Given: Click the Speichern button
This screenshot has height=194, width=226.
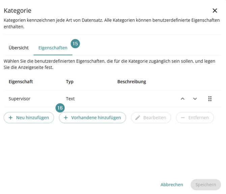Looking at the screenshot, I should tap(206, 185).
